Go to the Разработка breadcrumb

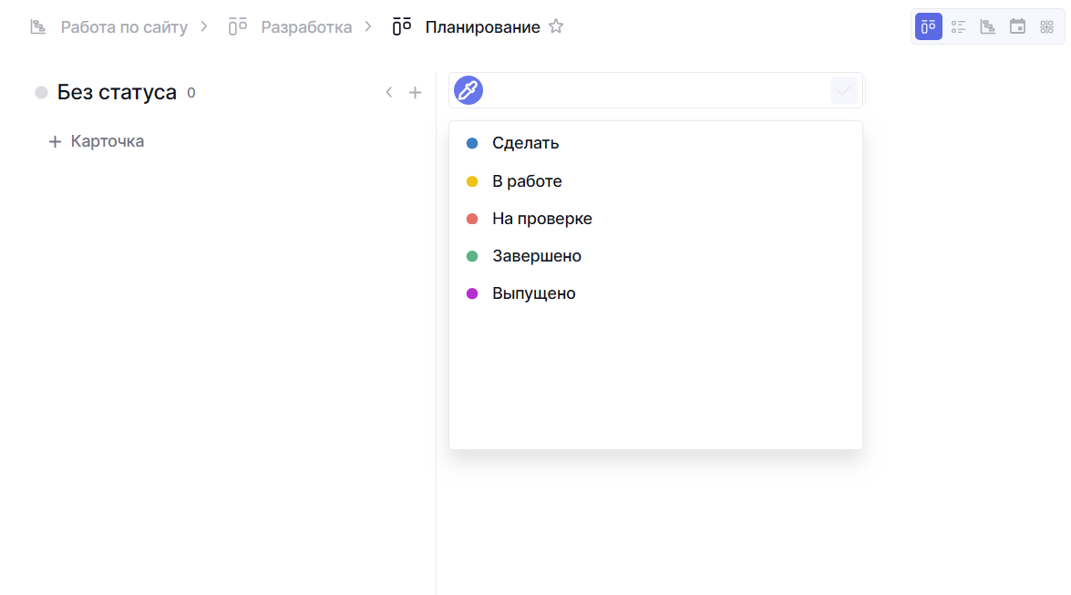[x=305, y=26]
